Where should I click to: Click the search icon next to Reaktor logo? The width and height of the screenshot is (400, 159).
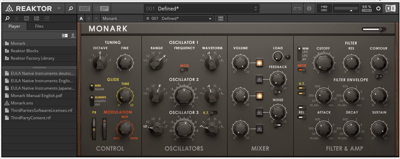pyautogui.click(x=71, y=9)
